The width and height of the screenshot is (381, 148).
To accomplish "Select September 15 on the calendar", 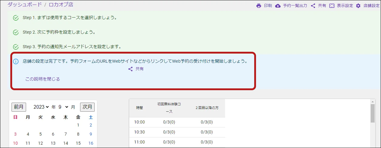I will tap(78, 143).
